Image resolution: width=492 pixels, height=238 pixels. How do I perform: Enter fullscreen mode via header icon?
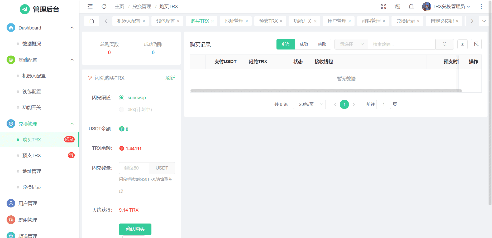tap(384, 7)
